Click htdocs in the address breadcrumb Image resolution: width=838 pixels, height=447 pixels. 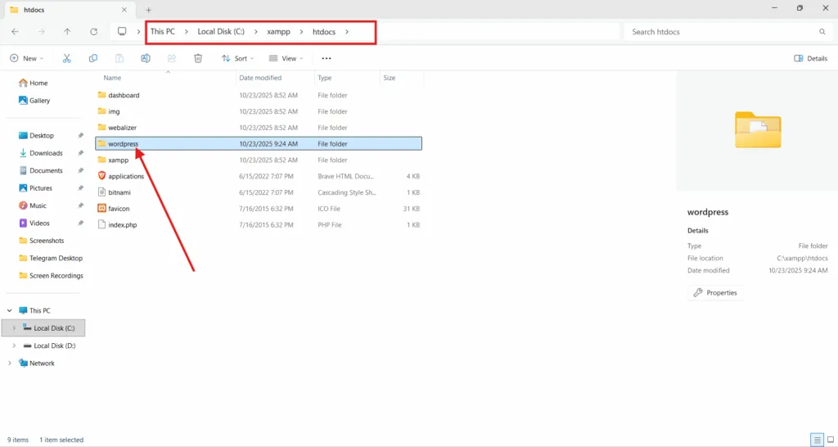coord(324,32)
